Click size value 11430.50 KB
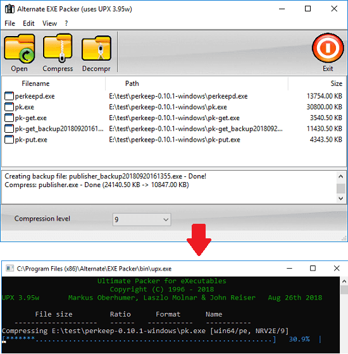The height and width of the screenshot is (354, 348). tap(324, 129)
